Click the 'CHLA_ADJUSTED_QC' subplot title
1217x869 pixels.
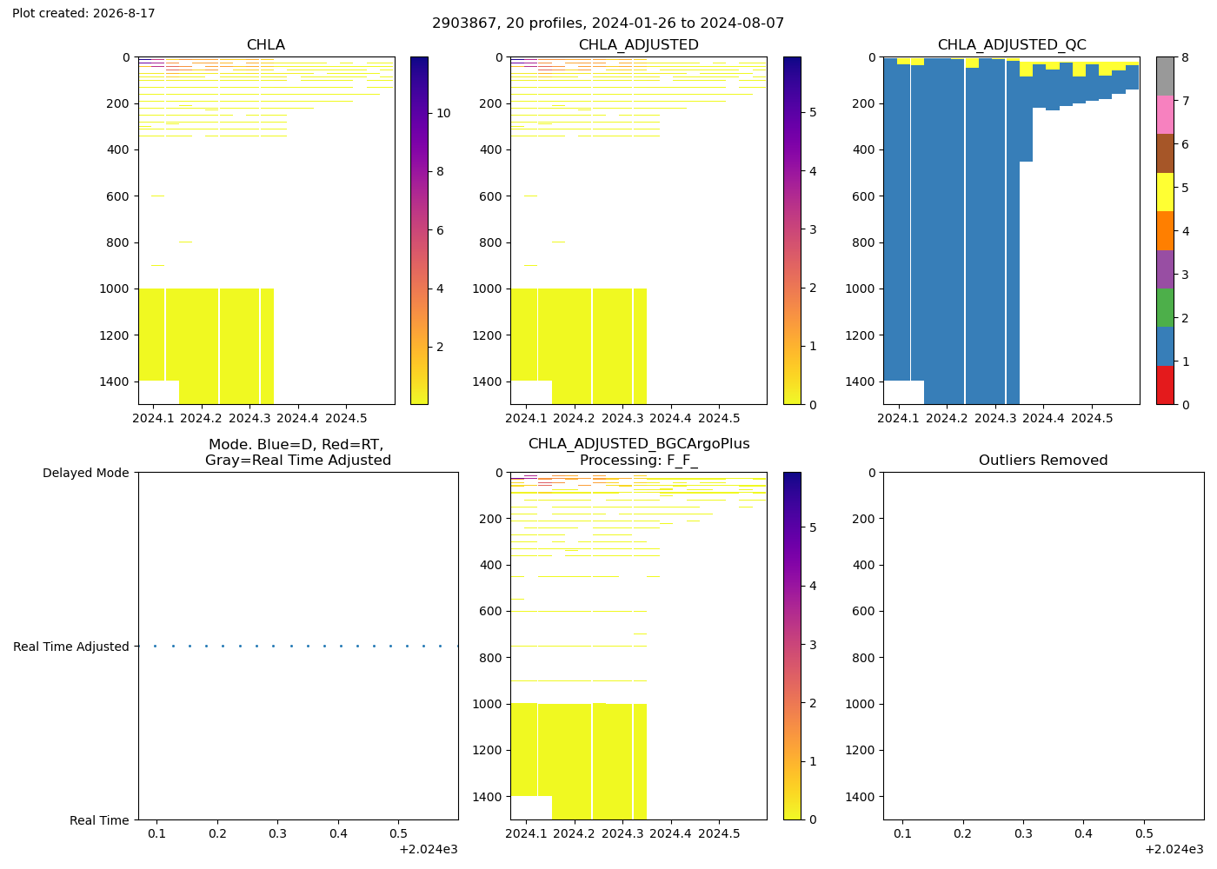coord(1012,45)
